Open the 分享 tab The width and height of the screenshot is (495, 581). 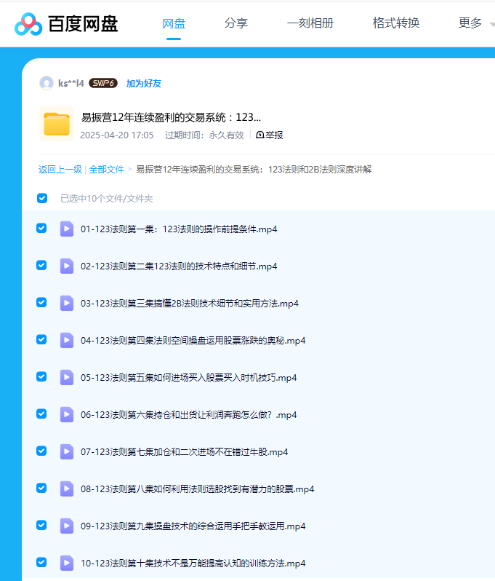click(x=236, y=23)
